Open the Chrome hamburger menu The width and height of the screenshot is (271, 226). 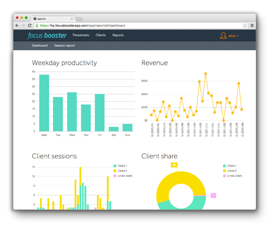[252, 26]
